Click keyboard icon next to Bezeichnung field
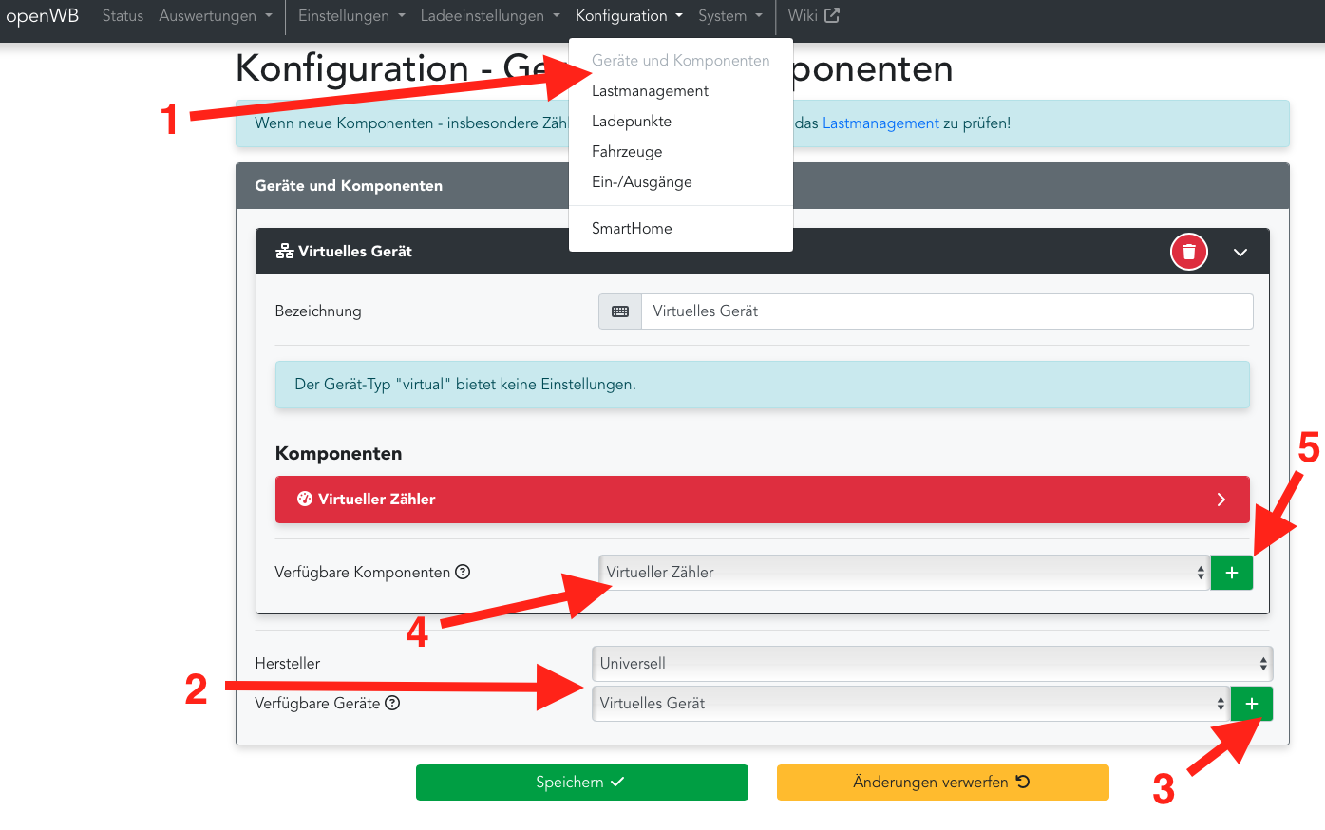The height and width of the screenshot is (830, 1325). 620,311
